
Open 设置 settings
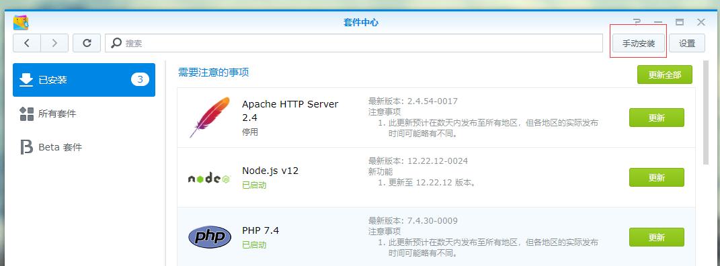pyautogui.click(x=687, y=44)
